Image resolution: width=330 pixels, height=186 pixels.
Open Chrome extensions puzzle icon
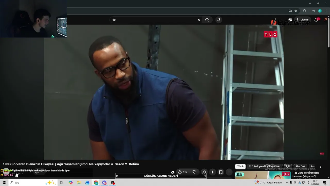click(304, 11)
